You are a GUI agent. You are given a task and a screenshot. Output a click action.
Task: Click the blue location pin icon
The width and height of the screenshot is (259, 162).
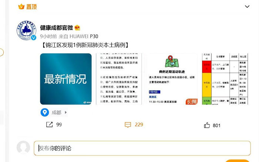click(x=45, y=113)
